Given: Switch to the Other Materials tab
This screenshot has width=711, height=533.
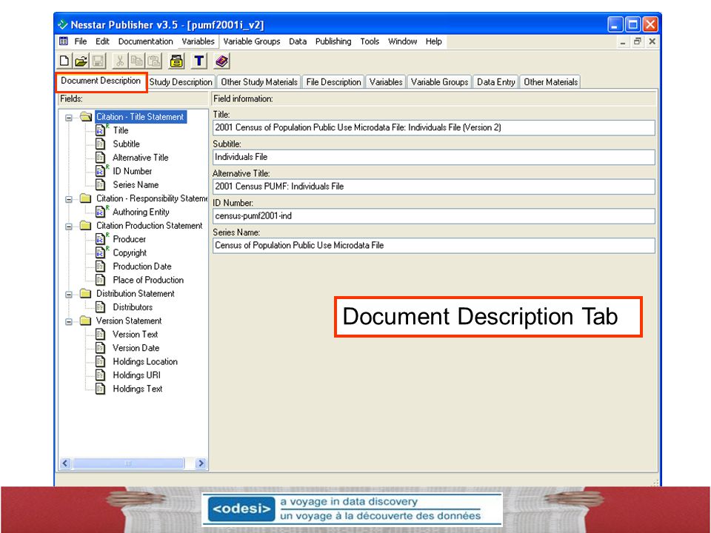Looking at the screenshot, I should click(550, 82).
